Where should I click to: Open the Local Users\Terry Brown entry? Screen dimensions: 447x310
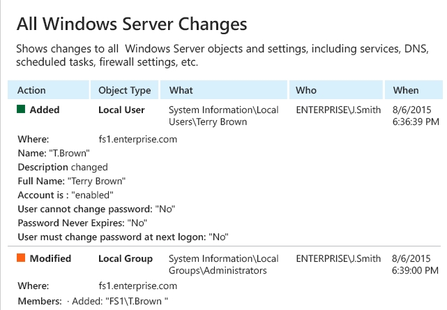223,116
